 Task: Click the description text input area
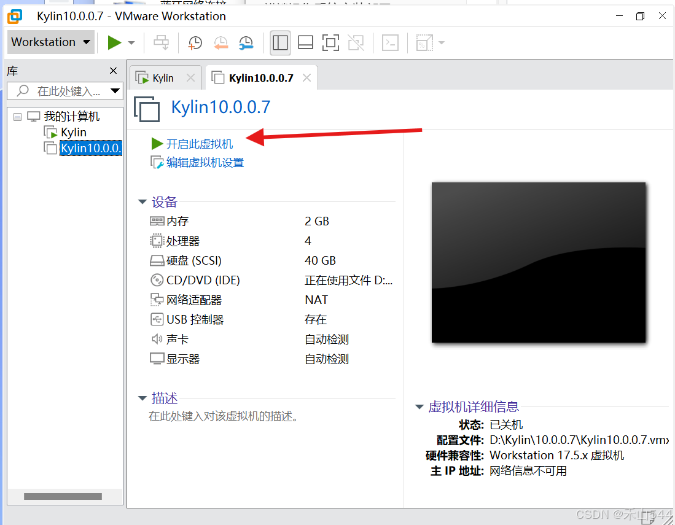(x=224, y=416)
